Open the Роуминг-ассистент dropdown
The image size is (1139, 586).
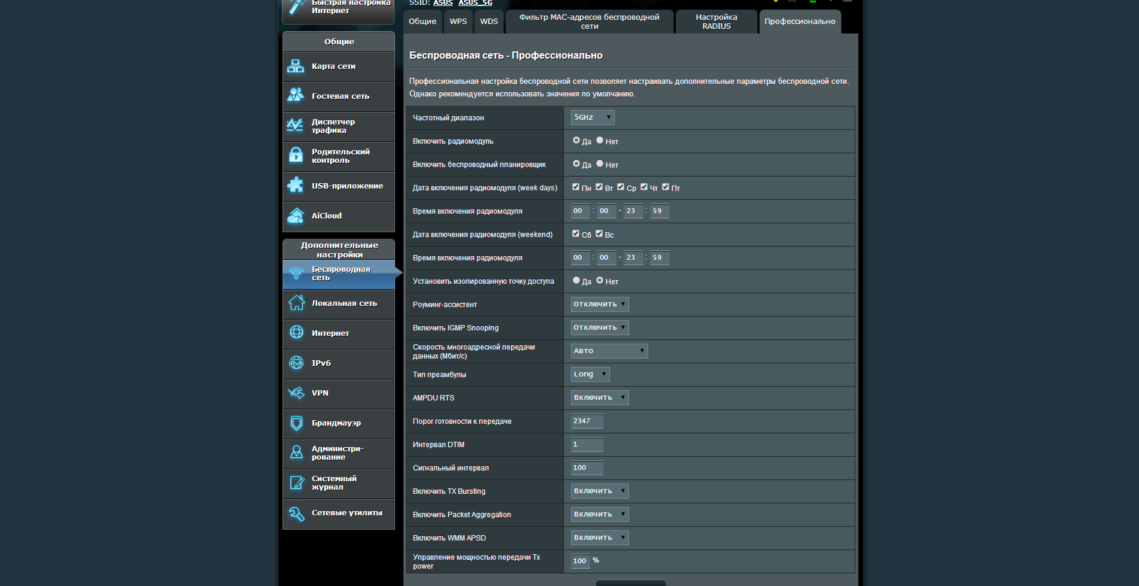[600, 304]
